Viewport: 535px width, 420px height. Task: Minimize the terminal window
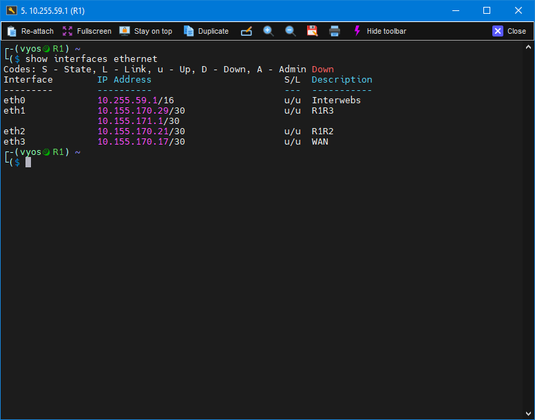(454, 10)
